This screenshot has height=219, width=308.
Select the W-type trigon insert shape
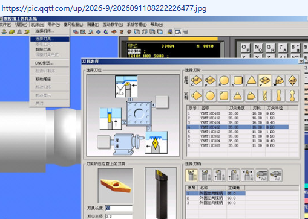point(279,80)
